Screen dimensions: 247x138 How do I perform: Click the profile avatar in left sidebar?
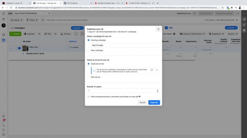pyautogui.click(x=4, y=25)
